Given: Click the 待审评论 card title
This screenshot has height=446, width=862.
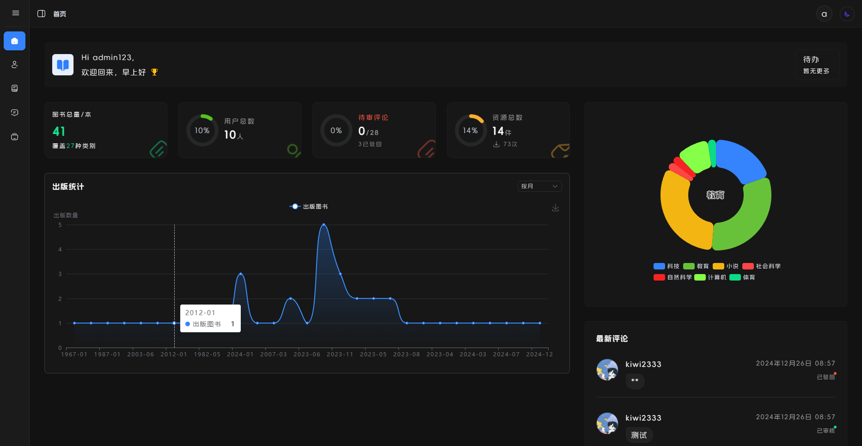Looking at the screenshot, I should coord(373,117).
